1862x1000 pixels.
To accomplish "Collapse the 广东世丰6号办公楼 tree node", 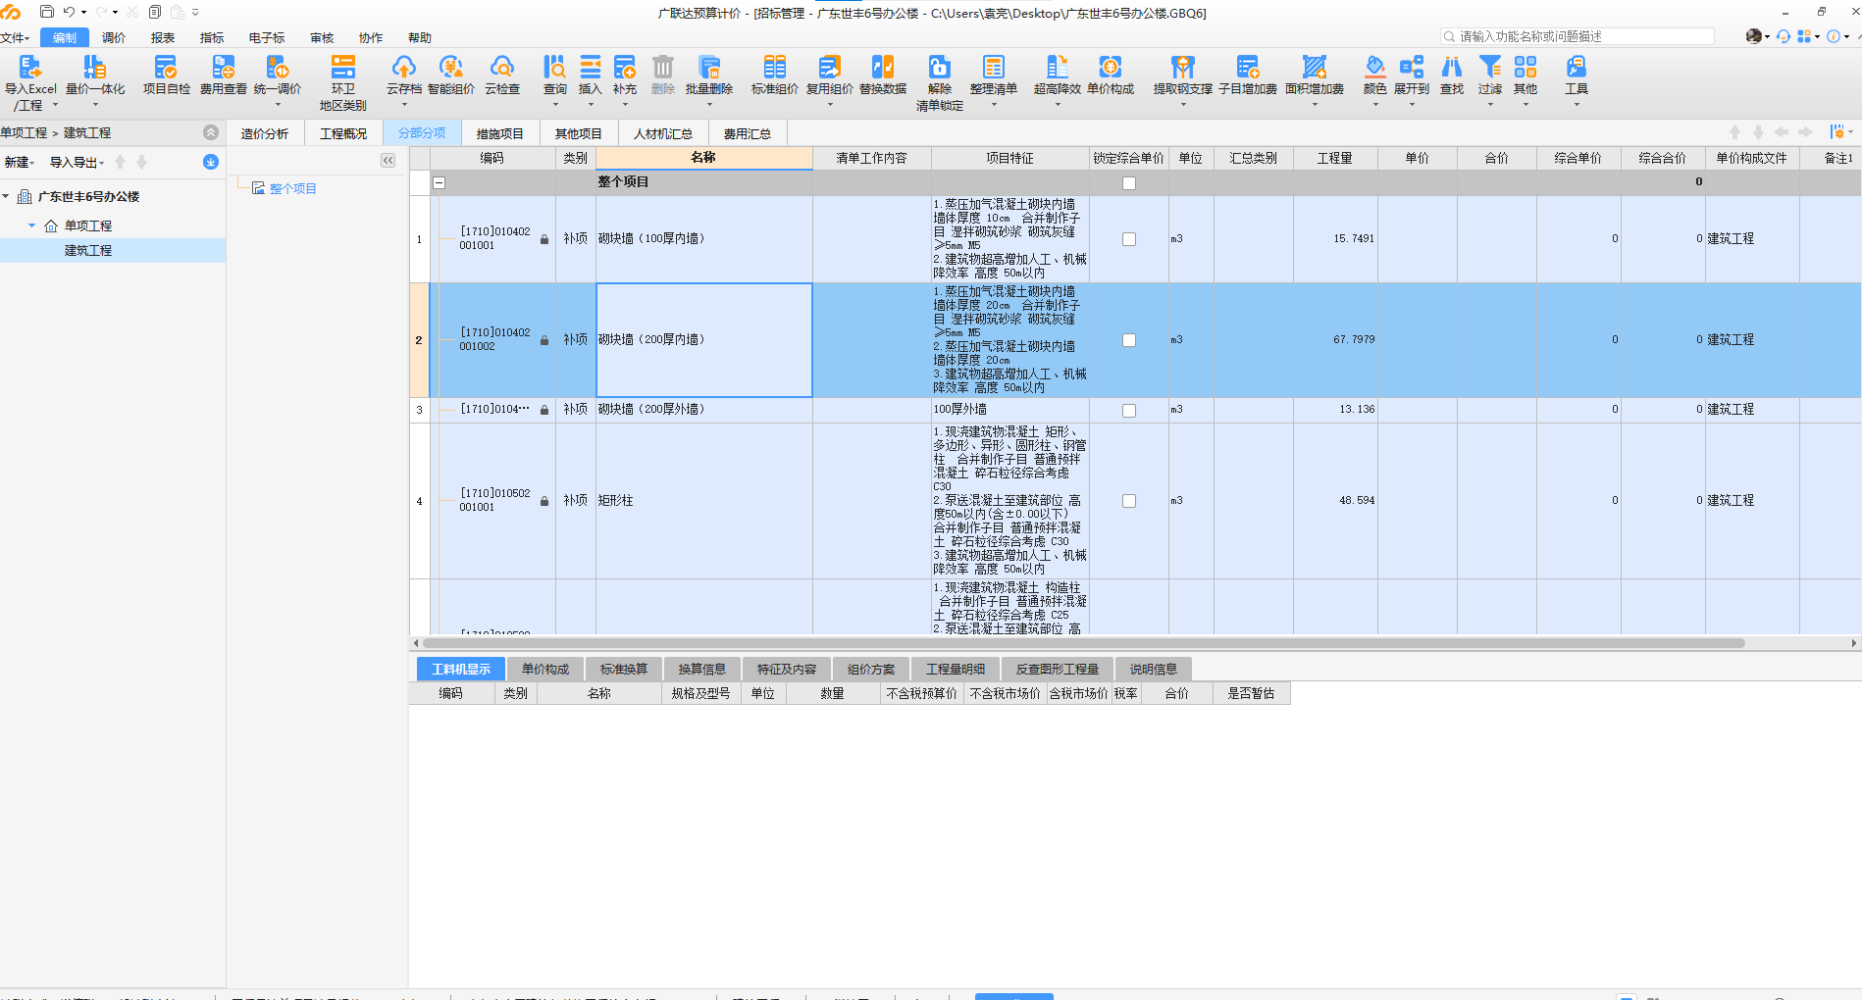I will point(6,197).
